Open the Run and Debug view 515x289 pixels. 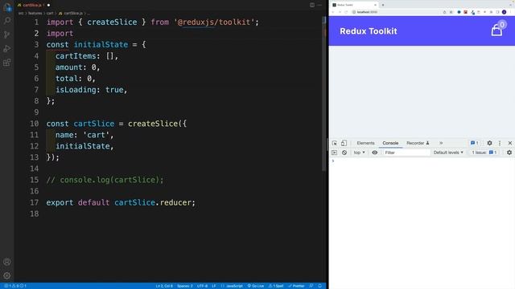(x=7, y=49)
